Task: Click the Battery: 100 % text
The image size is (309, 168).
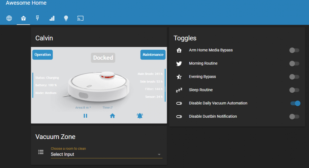Action: [x=46, y=85]
